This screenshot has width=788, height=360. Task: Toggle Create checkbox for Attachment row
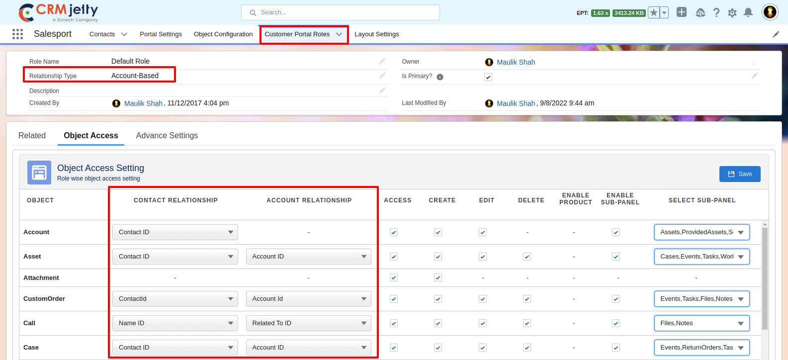[438, 277]
